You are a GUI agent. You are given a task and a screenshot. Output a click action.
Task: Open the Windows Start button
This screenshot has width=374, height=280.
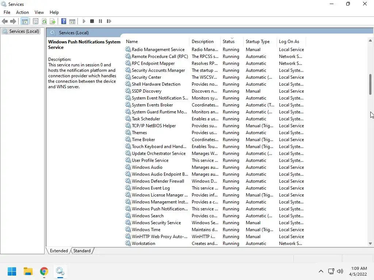pos(12,271)
